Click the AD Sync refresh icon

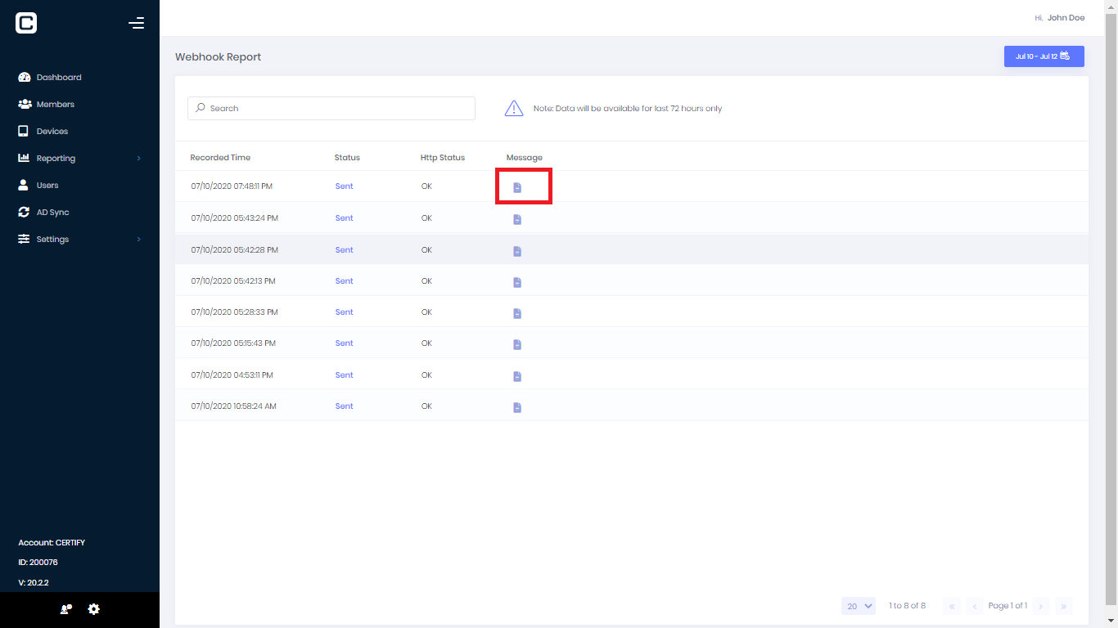pyautogui.click(x=24, y=212)
